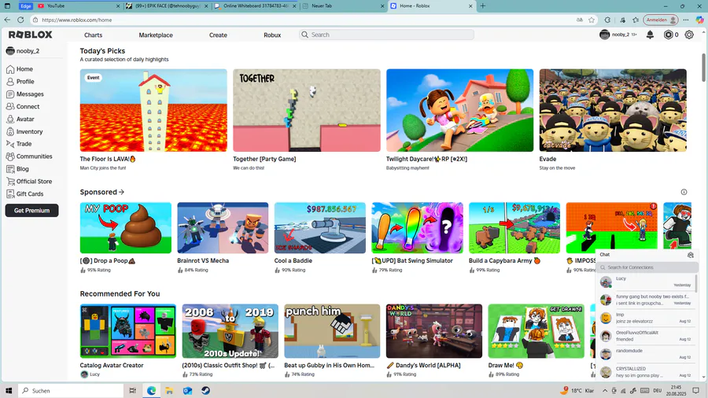Reload the page with refresh icon

(20, 20)
